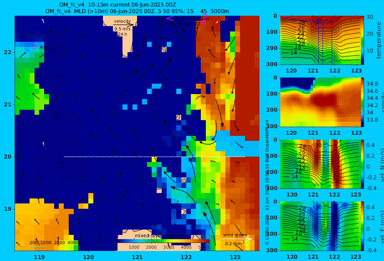Click depth tick '300' on the salinity panel

272,126
